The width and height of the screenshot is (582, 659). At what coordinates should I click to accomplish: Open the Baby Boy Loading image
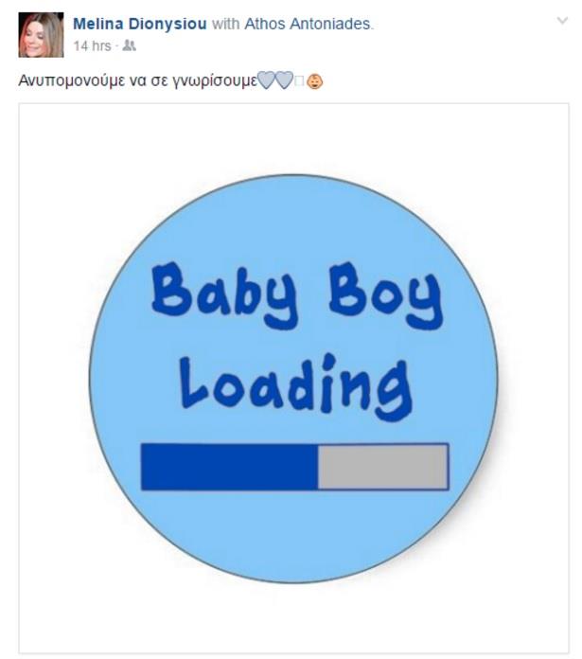coord(293,378)
